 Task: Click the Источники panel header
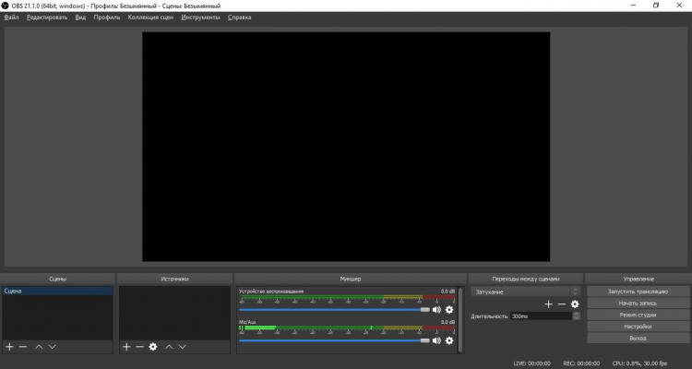click(174, 279)
